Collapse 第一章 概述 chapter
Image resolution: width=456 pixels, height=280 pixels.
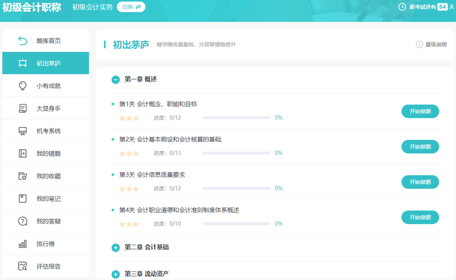click(116, 80)
